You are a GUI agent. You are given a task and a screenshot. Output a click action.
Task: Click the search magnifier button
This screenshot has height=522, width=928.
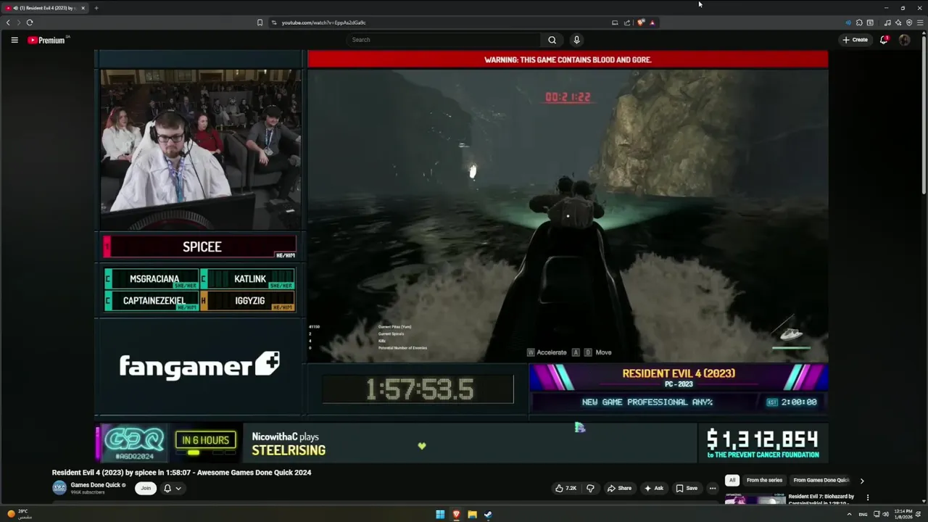[x=552, y=40]
